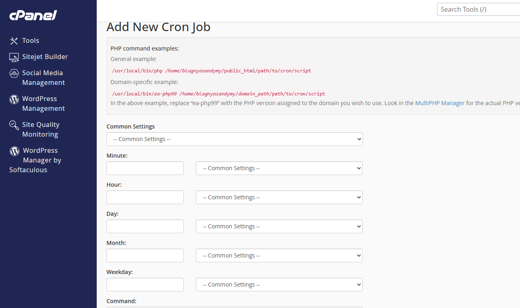Open Tools via the wrench icon
This screenshot has width=520, height=308.
click(14, 41)
